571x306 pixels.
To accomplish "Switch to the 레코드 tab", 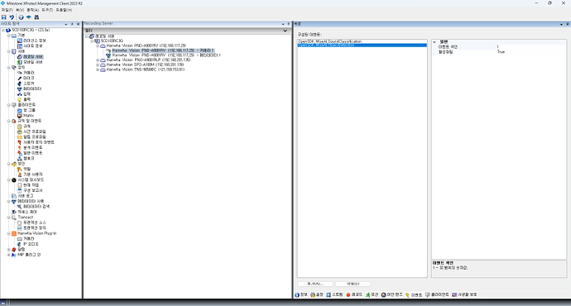I will (354, 294).
